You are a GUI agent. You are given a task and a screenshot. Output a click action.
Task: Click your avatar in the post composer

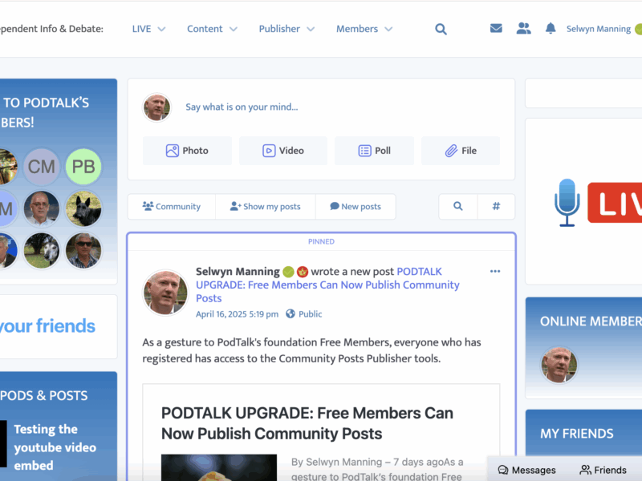click(x=156, y=107)
